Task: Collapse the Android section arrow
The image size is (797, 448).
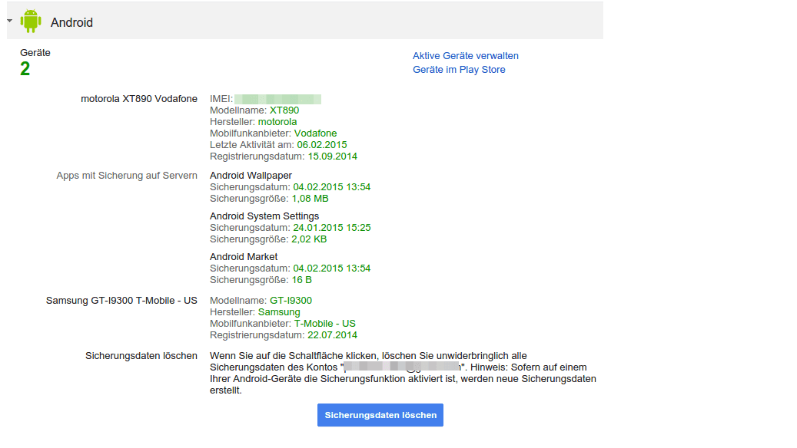Action: click(x=10, y=21)
